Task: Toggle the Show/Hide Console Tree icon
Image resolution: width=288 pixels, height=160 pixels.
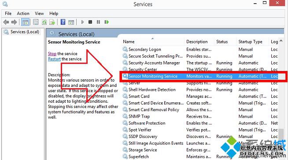Action: (x=26, y=22)
